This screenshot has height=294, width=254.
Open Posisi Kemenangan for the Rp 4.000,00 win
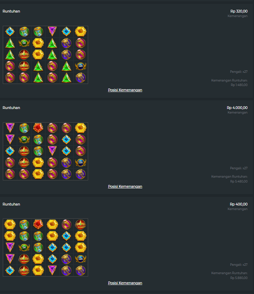point(125,187)
